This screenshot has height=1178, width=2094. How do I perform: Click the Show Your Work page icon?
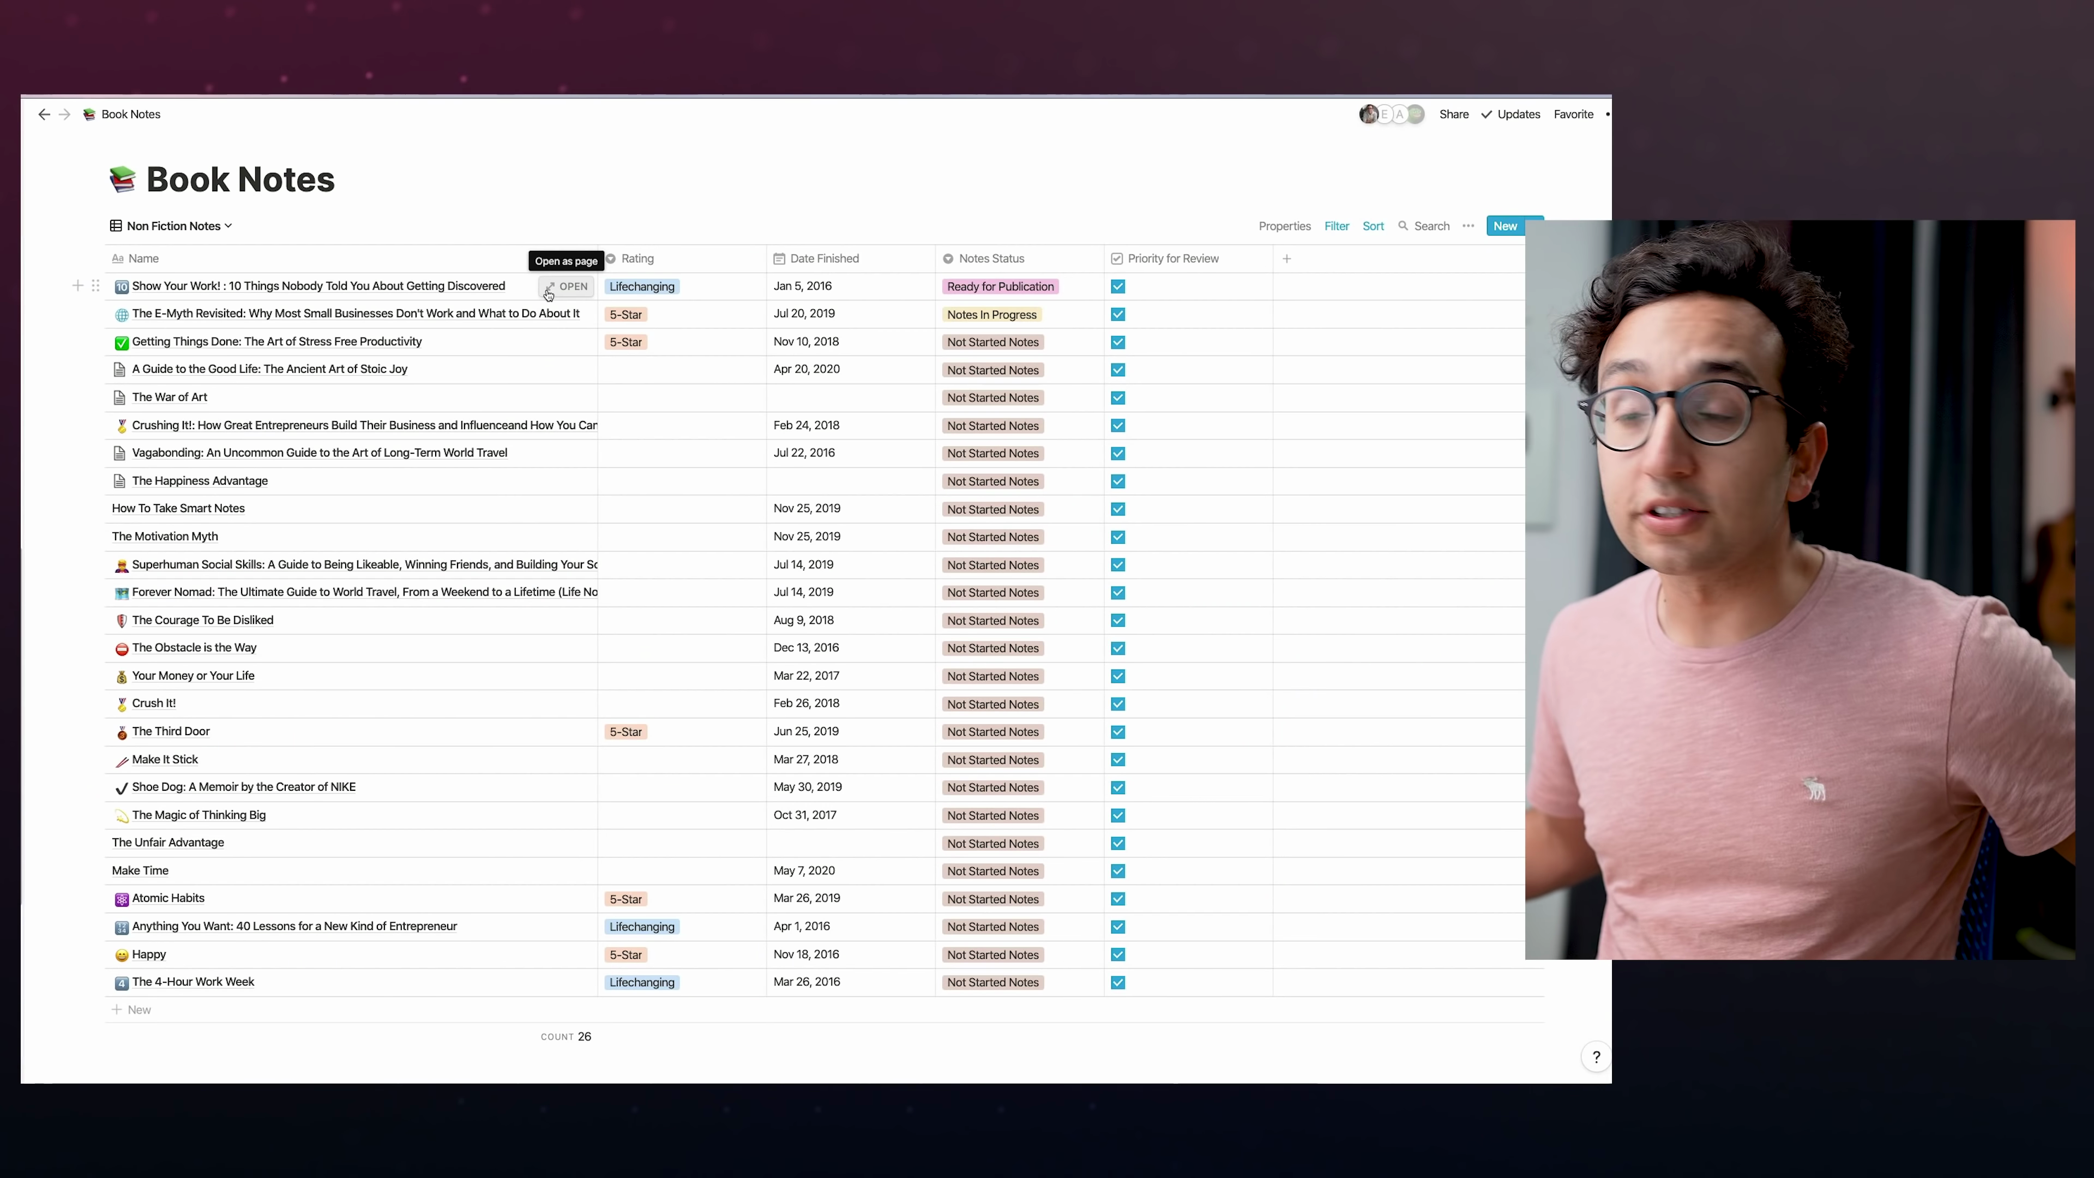click(x=122, y=287)
